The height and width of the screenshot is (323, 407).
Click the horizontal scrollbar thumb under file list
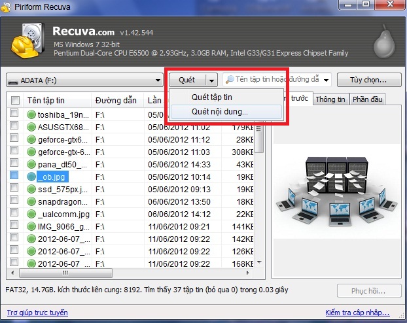[x=65, y=273]
